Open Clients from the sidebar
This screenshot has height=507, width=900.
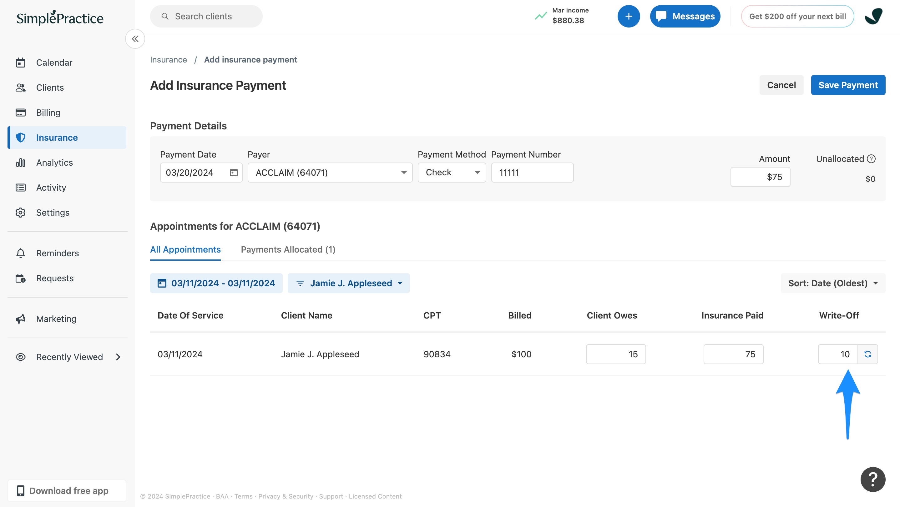[67, 88]
